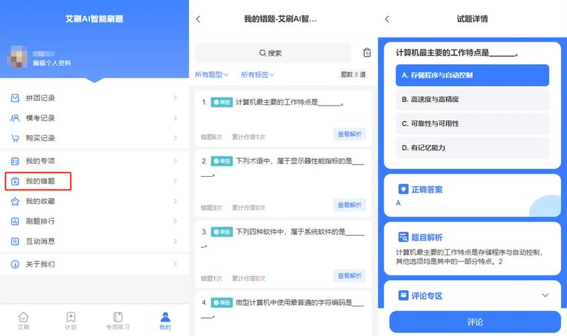This screenshot has width=567, height=336.
Task: Expand 我的收藏 row chevron
Action: [x=175, y=202]
